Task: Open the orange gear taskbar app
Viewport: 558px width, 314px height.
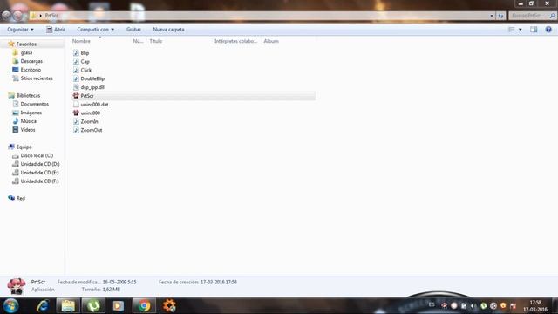Action: (x=169, y=306)
